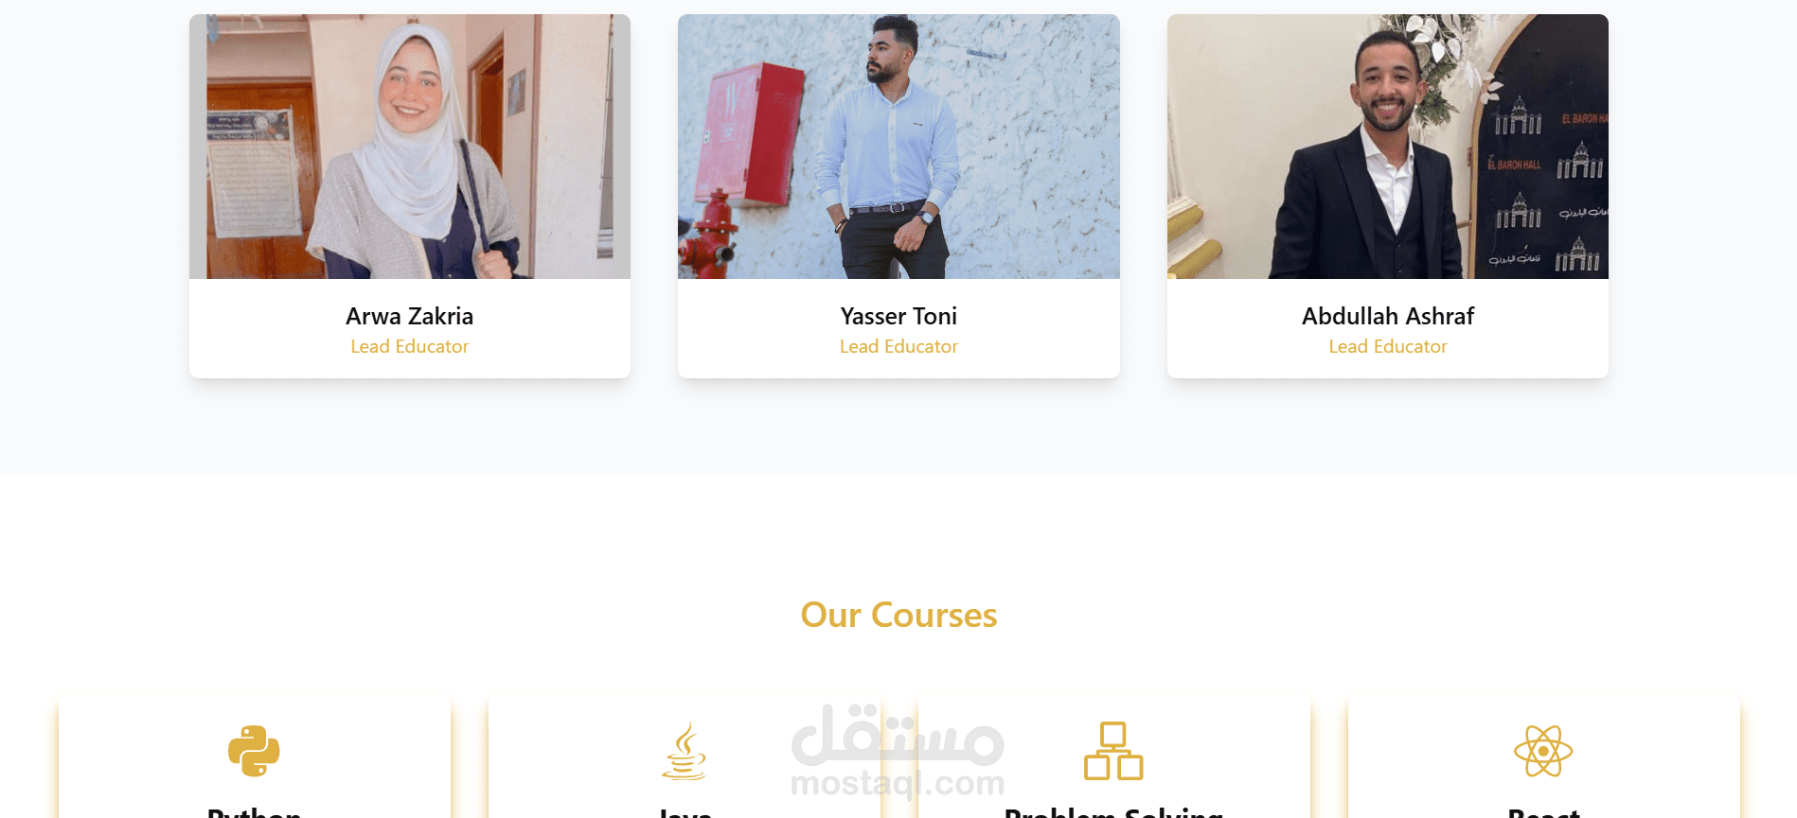Click the Problem Solving cubes icon
This screenshot has height=818, width=1797.
tap(1113, 751)
